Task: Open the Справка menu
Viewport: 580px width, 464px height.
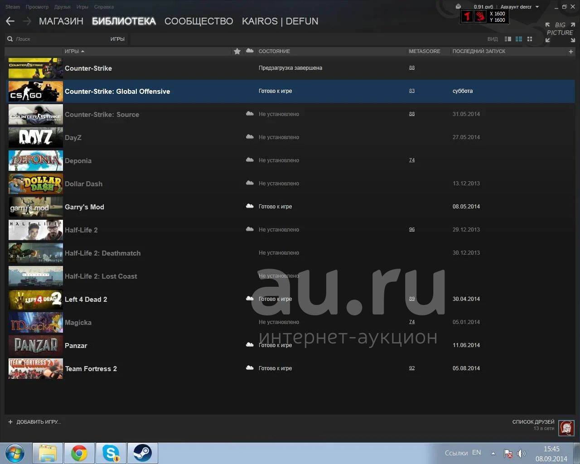Action: click(104, 7)
